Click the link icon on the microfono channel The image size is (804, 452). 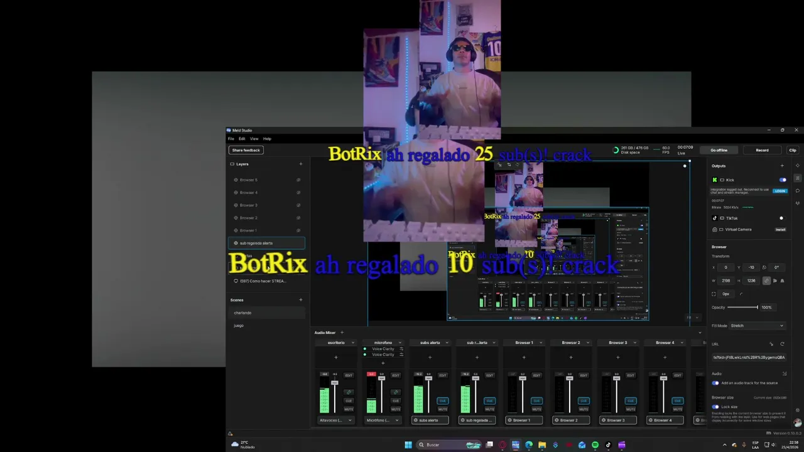click(396, 392)
